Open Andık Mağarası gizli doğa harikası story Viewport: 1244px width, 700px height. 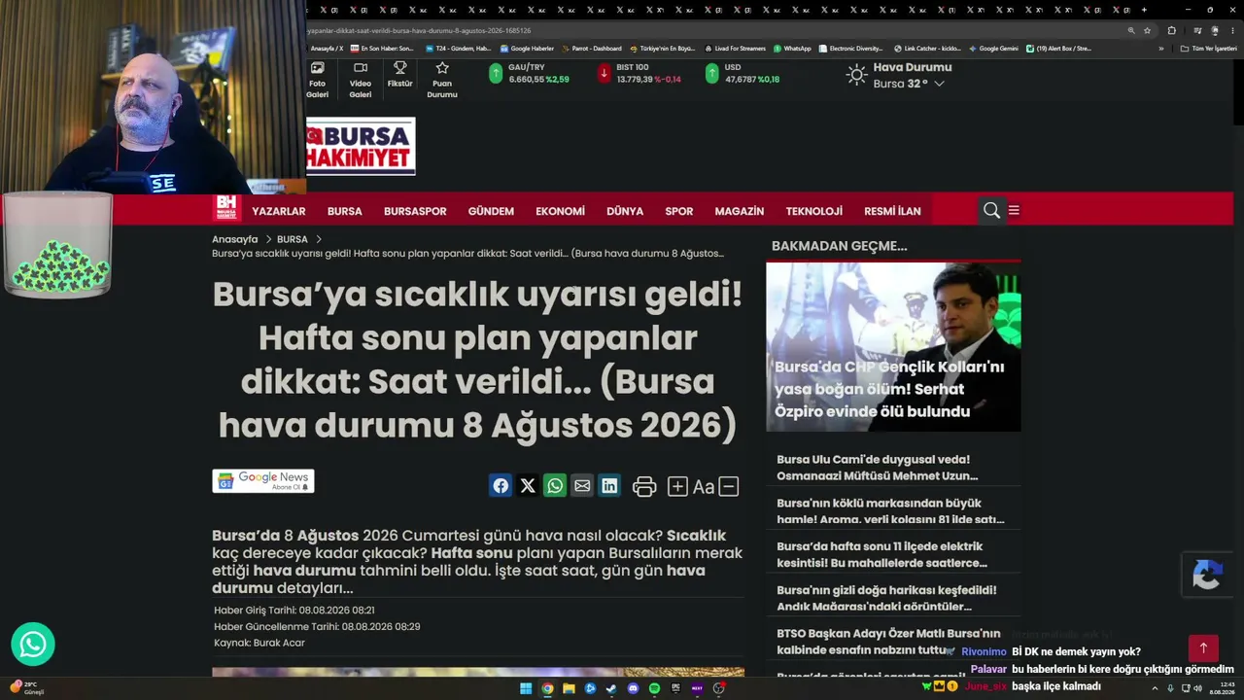click(886, 598)
